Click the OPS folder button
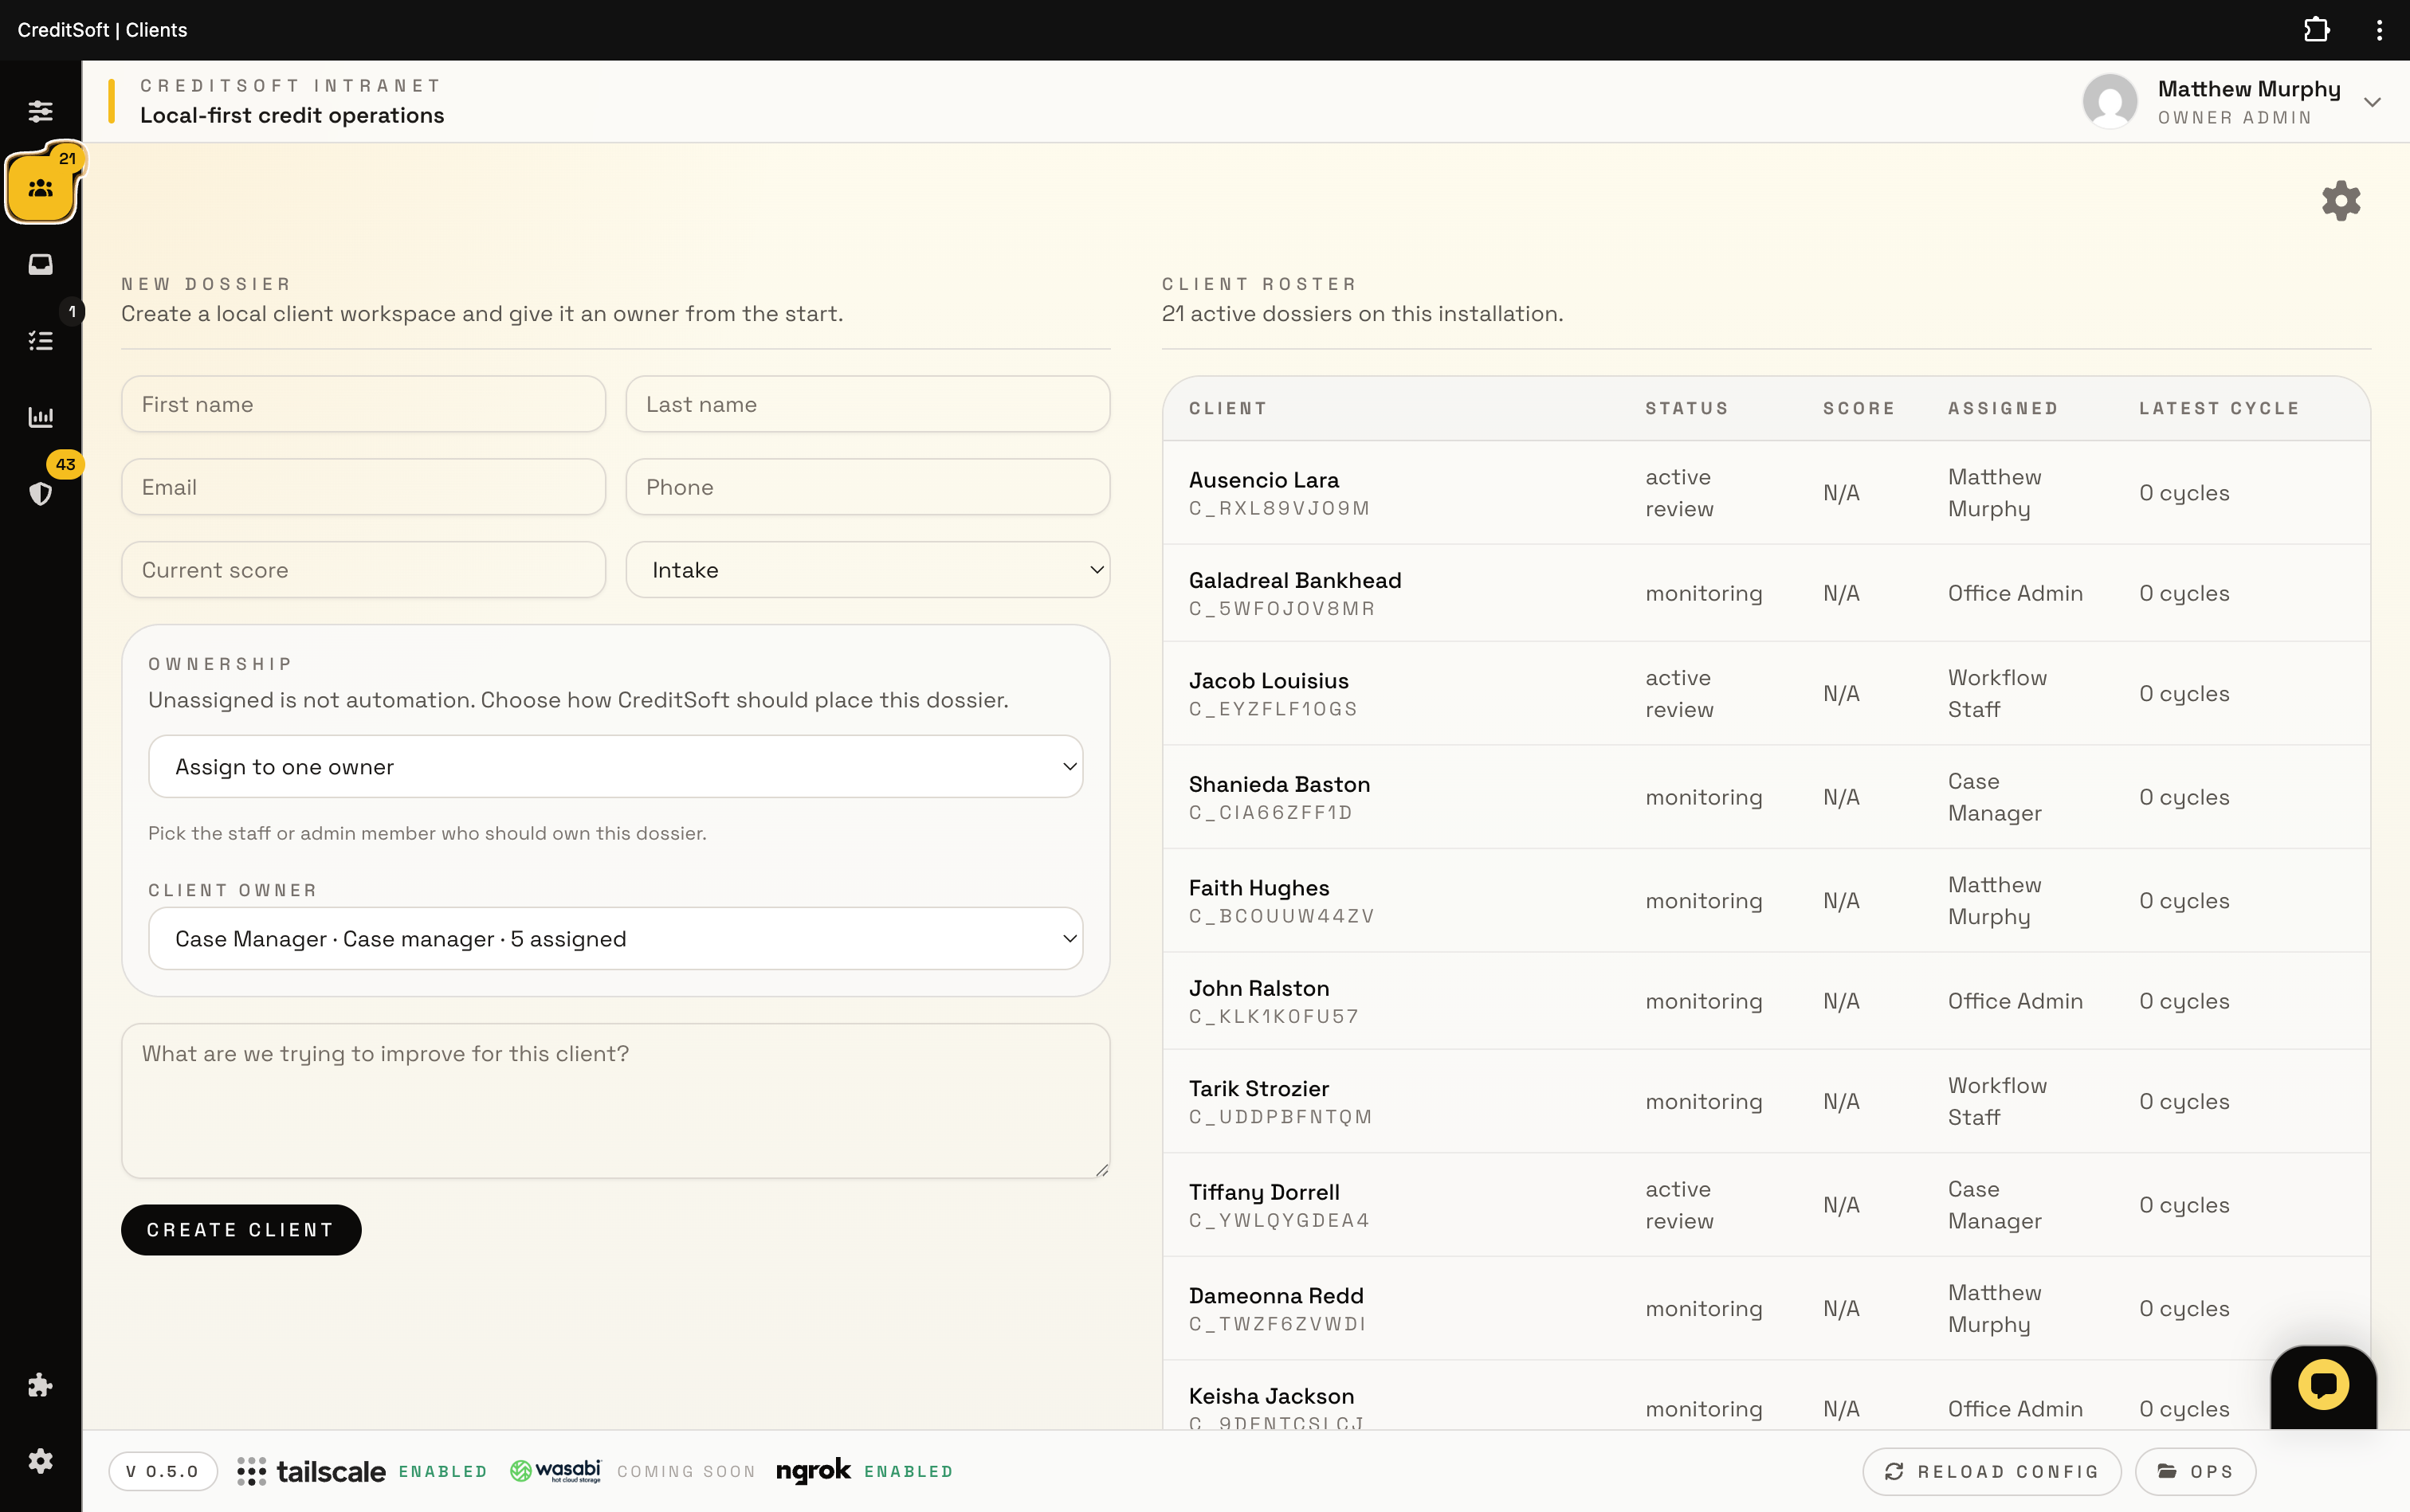The width and height of the screenshot is (2410, 1512). 2195,1471
